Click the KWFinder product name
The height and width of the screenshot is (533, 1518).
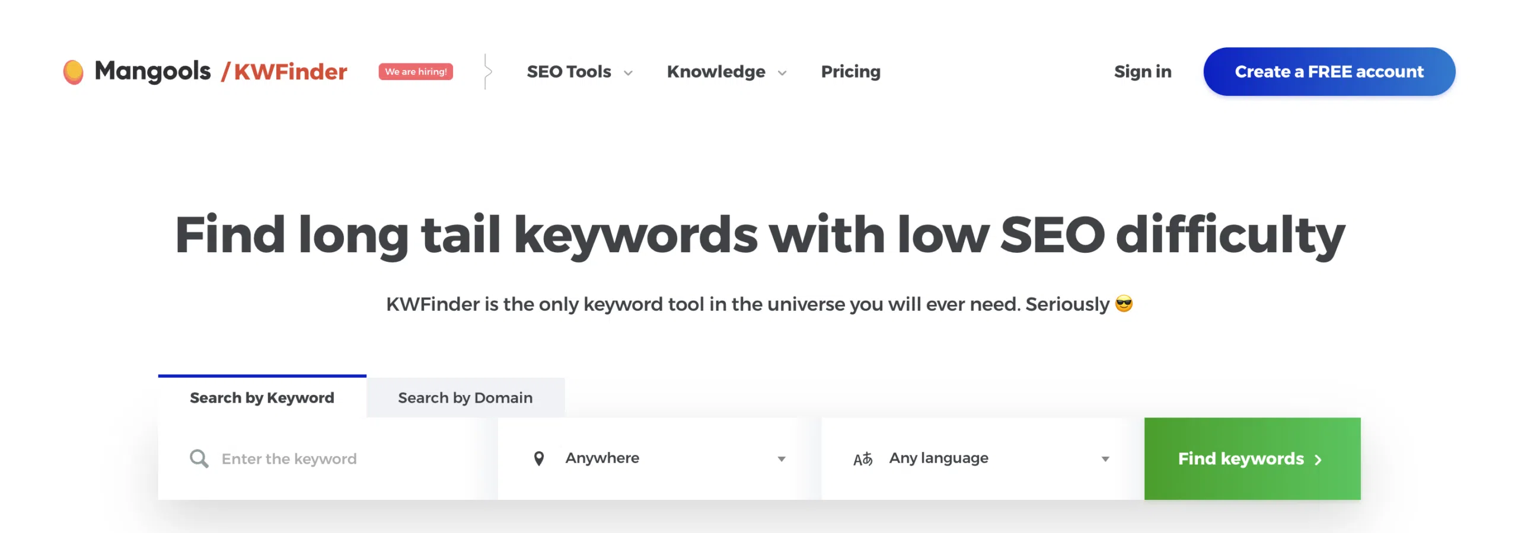(x=290, y=72)
